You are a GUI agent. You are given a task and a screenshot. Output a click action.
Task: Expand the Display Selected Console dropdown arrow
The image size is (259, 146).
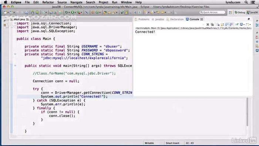coord(244,24)
